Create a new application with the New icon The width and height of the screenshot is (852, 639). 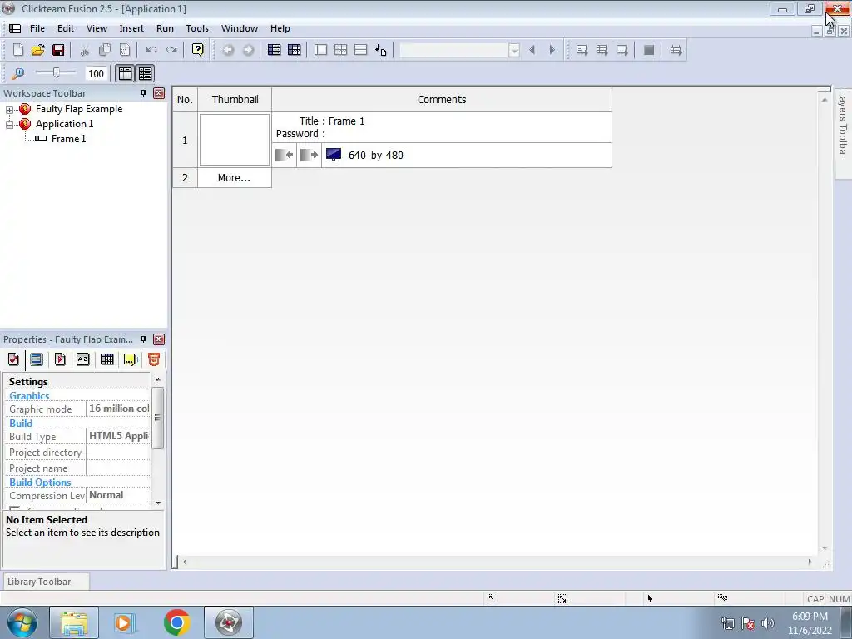(18, 50)
